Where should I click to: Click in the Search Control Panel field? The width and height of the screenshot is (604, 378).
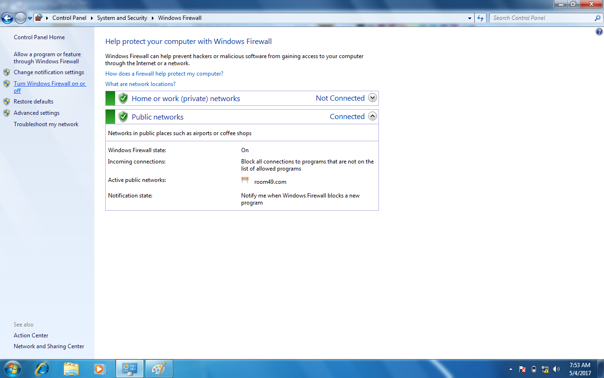(542, 18)
